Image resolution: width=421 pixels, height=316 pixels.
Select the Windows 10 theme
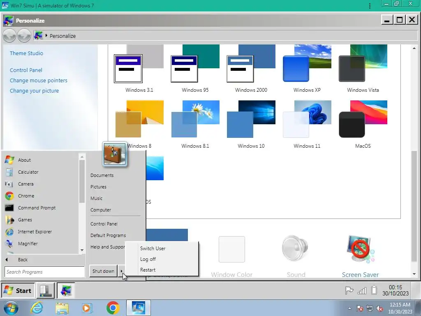(x=251, y=124)
